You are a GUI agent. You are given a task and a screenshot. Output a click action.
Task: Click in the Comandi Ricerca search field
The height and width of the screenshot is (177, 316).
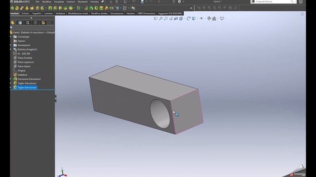coord(273,1)
